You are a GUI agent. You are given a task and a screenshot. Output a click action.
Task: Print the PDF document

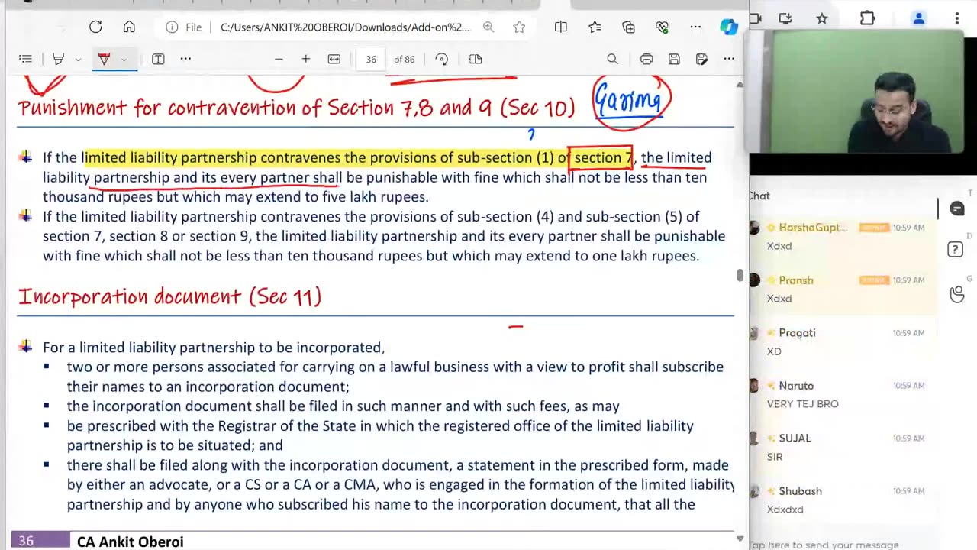(646, 59)
